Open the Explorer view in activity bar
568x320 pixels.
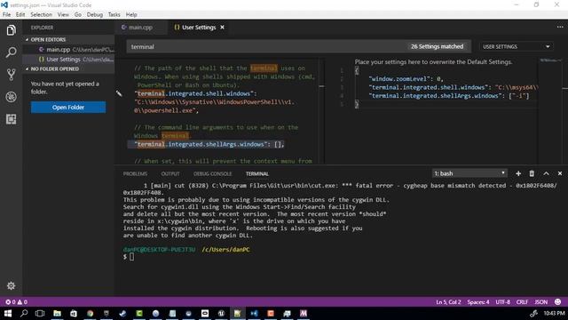click(11, 30)
